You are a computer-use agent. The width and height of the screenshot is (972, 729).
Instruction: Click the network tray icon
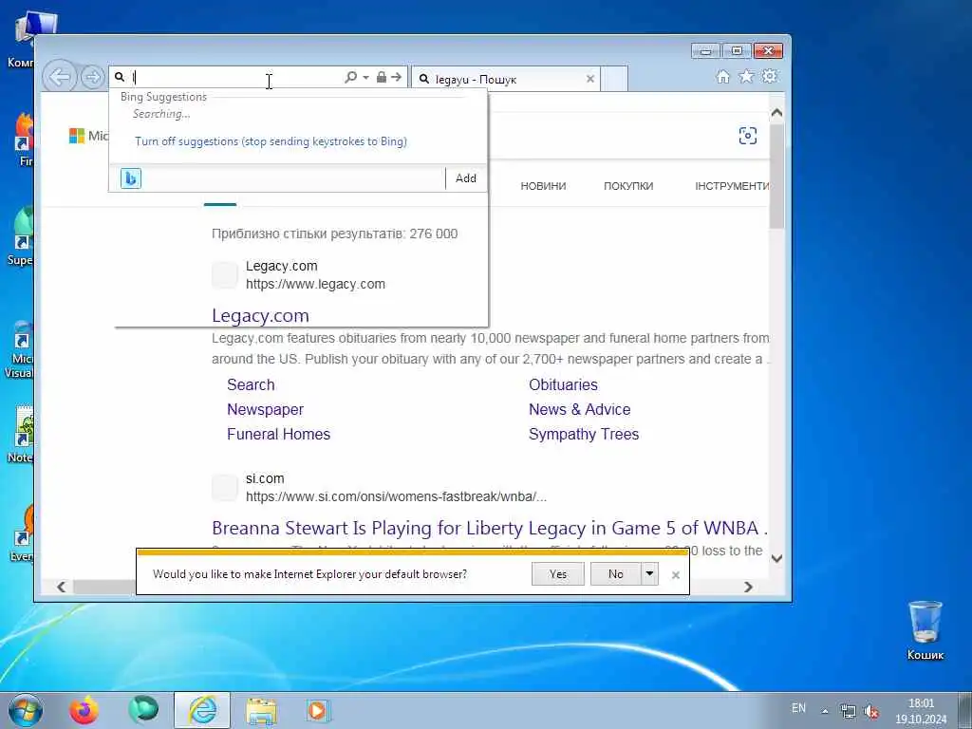click(x=848, y=712)
